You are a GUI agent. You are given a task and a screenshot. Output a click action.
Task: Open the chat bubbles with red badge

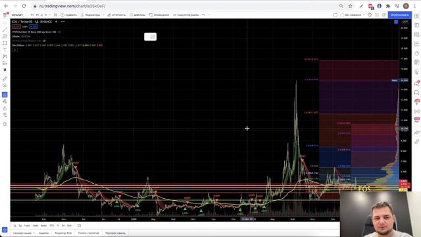click(416, 84)
